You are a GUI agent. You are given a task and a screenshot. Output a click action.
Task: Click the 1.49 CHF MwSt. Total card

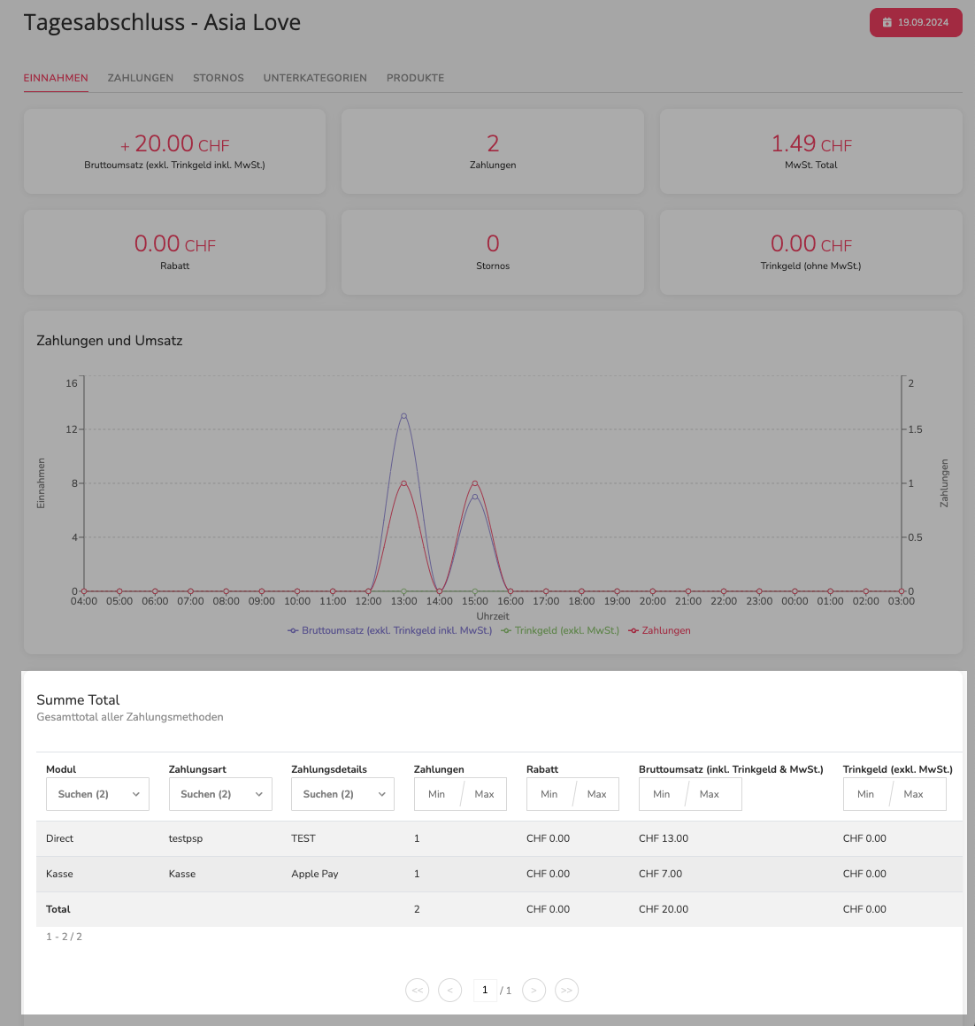[810, 151]
